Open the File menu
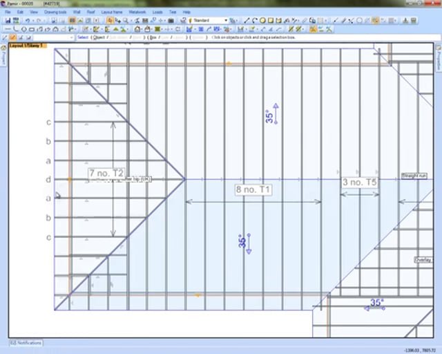442x354 pixels. [8, 12]
